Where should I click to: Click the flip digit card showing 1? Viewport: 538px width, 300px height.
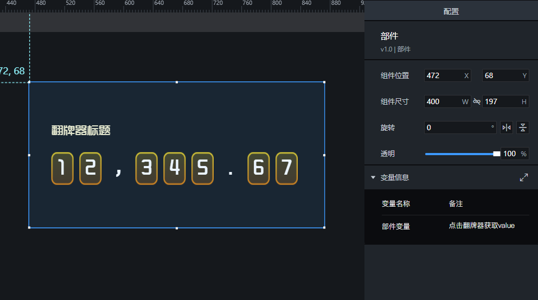62,169
